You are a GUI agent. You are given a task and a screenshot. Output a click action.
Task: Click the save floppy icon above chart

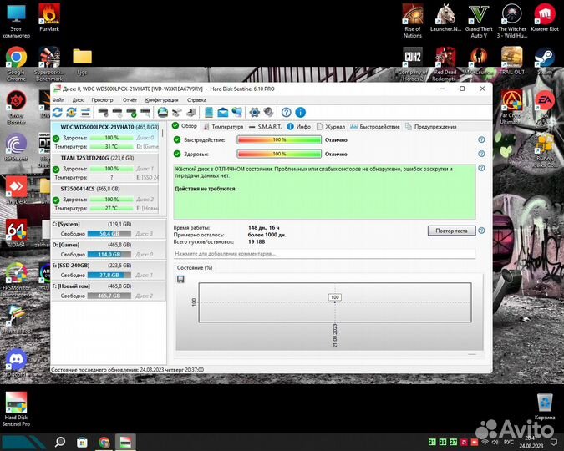click(180, 279)
